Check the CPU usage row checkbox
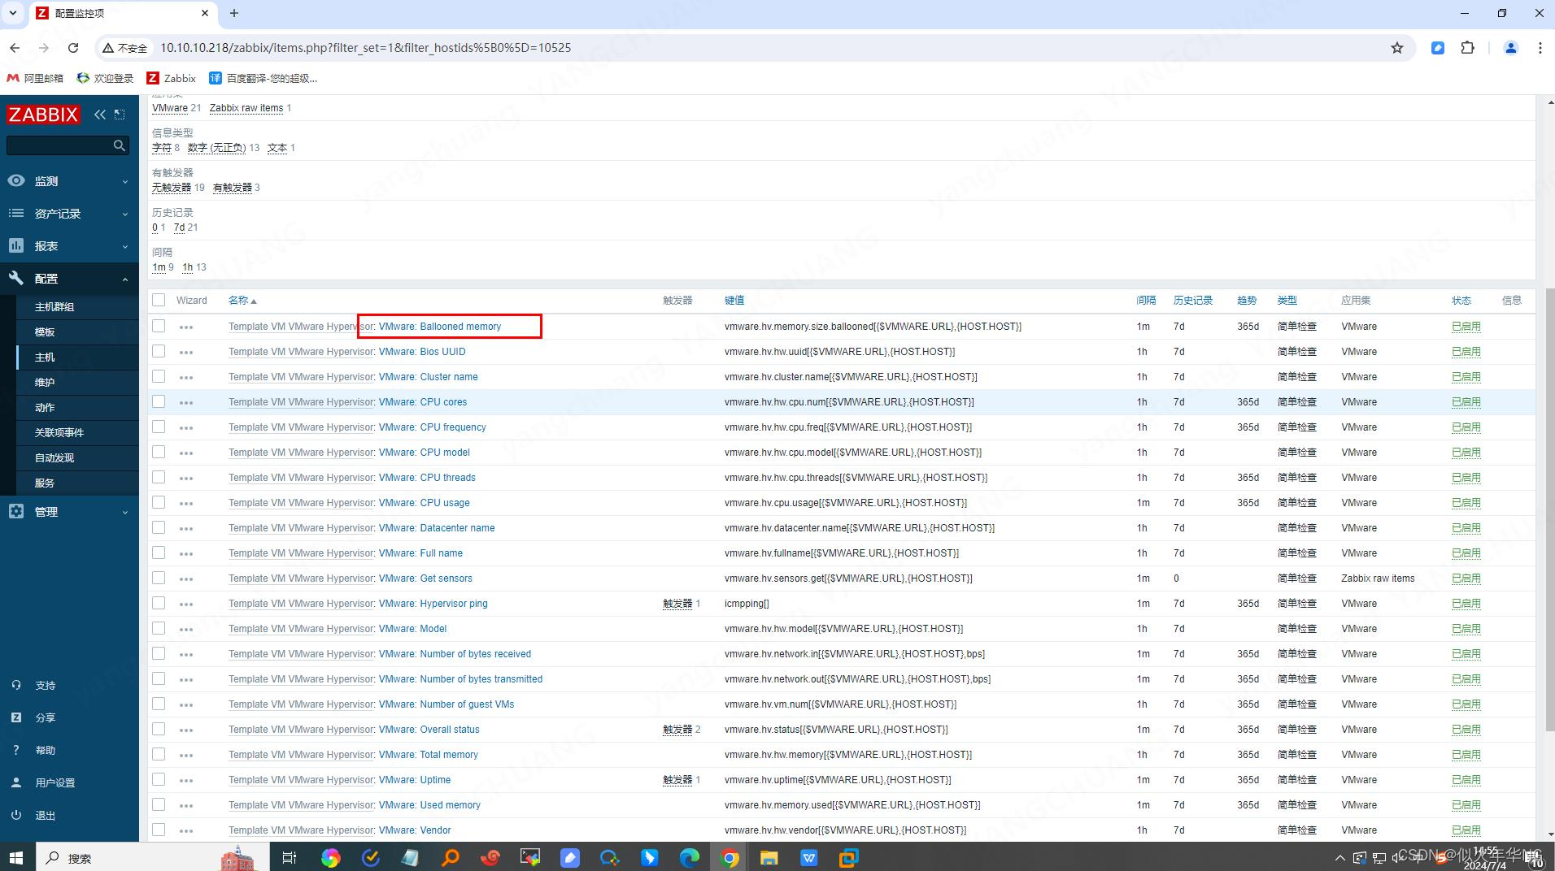The image size is (1555, 871). coord(159,502)
